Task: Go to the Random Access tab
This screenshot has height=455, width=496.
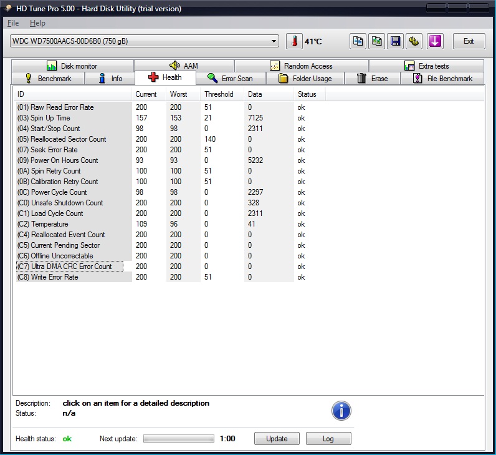Action: point(301,66)
